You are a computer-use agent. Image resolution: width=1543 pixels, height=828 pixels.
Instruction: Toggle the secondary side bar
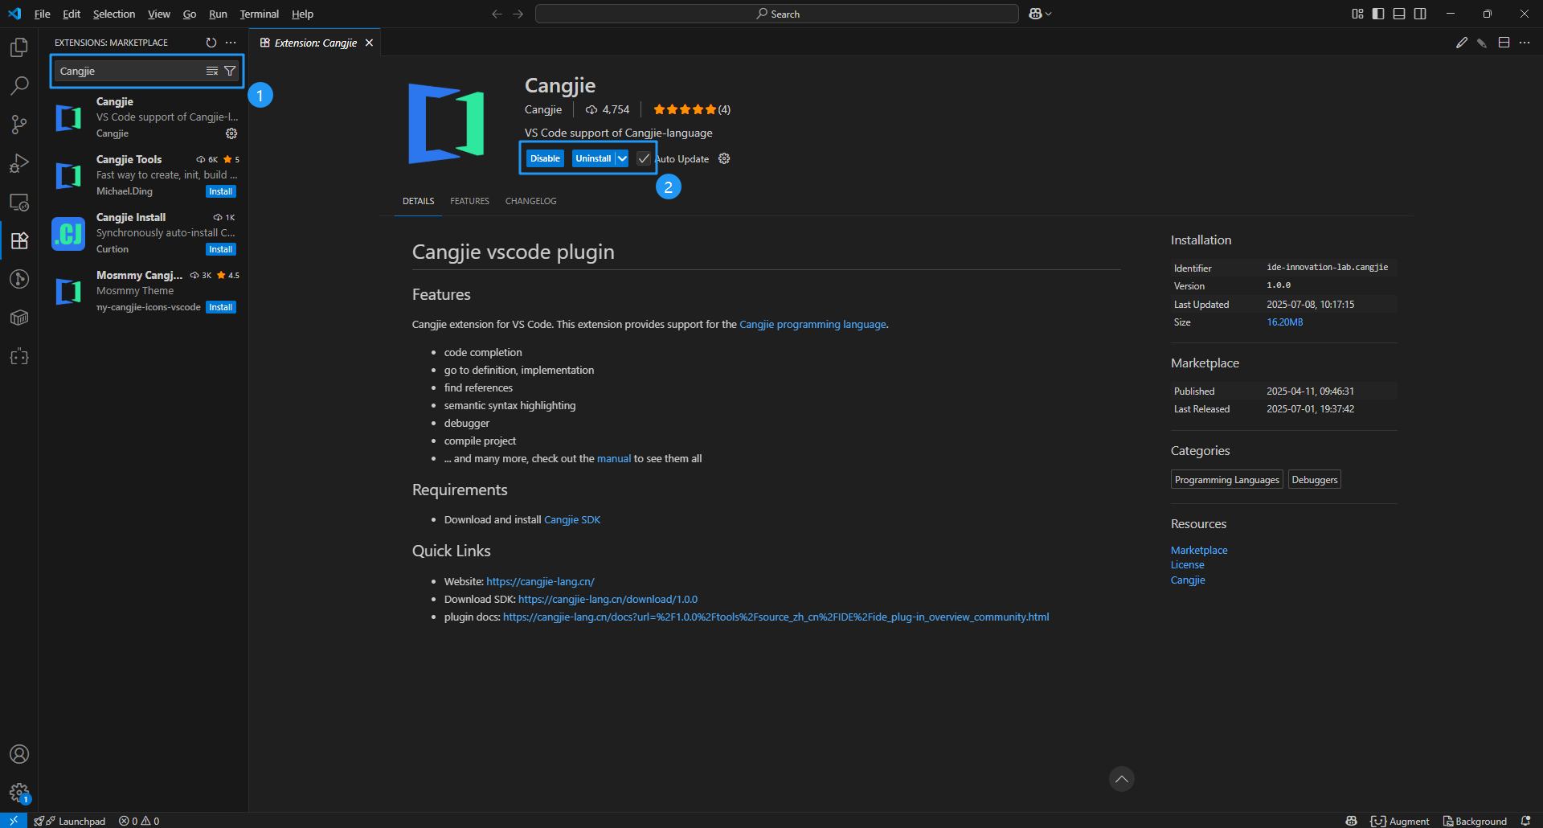(x=1420, y=14)
